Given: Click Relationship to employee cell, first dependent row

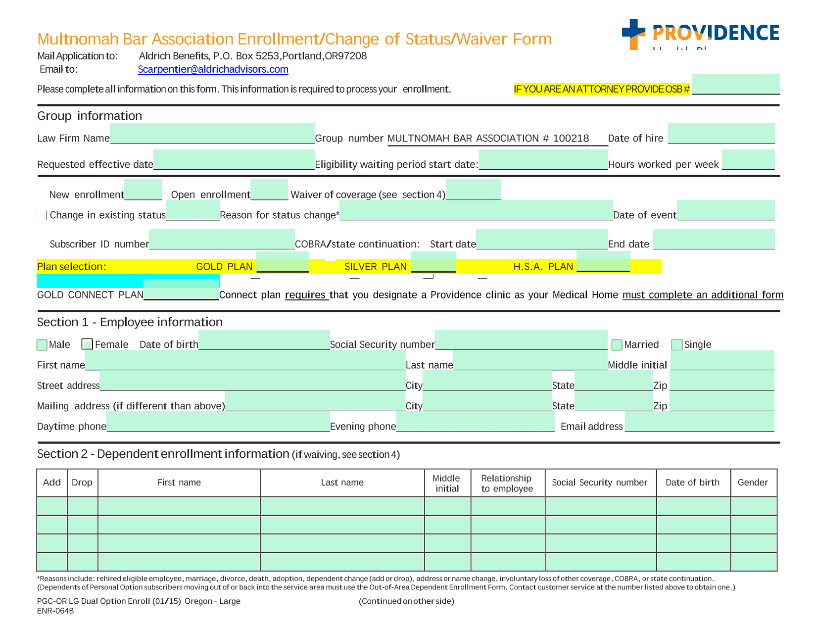Looking at the screenshot, I should 508,506.
